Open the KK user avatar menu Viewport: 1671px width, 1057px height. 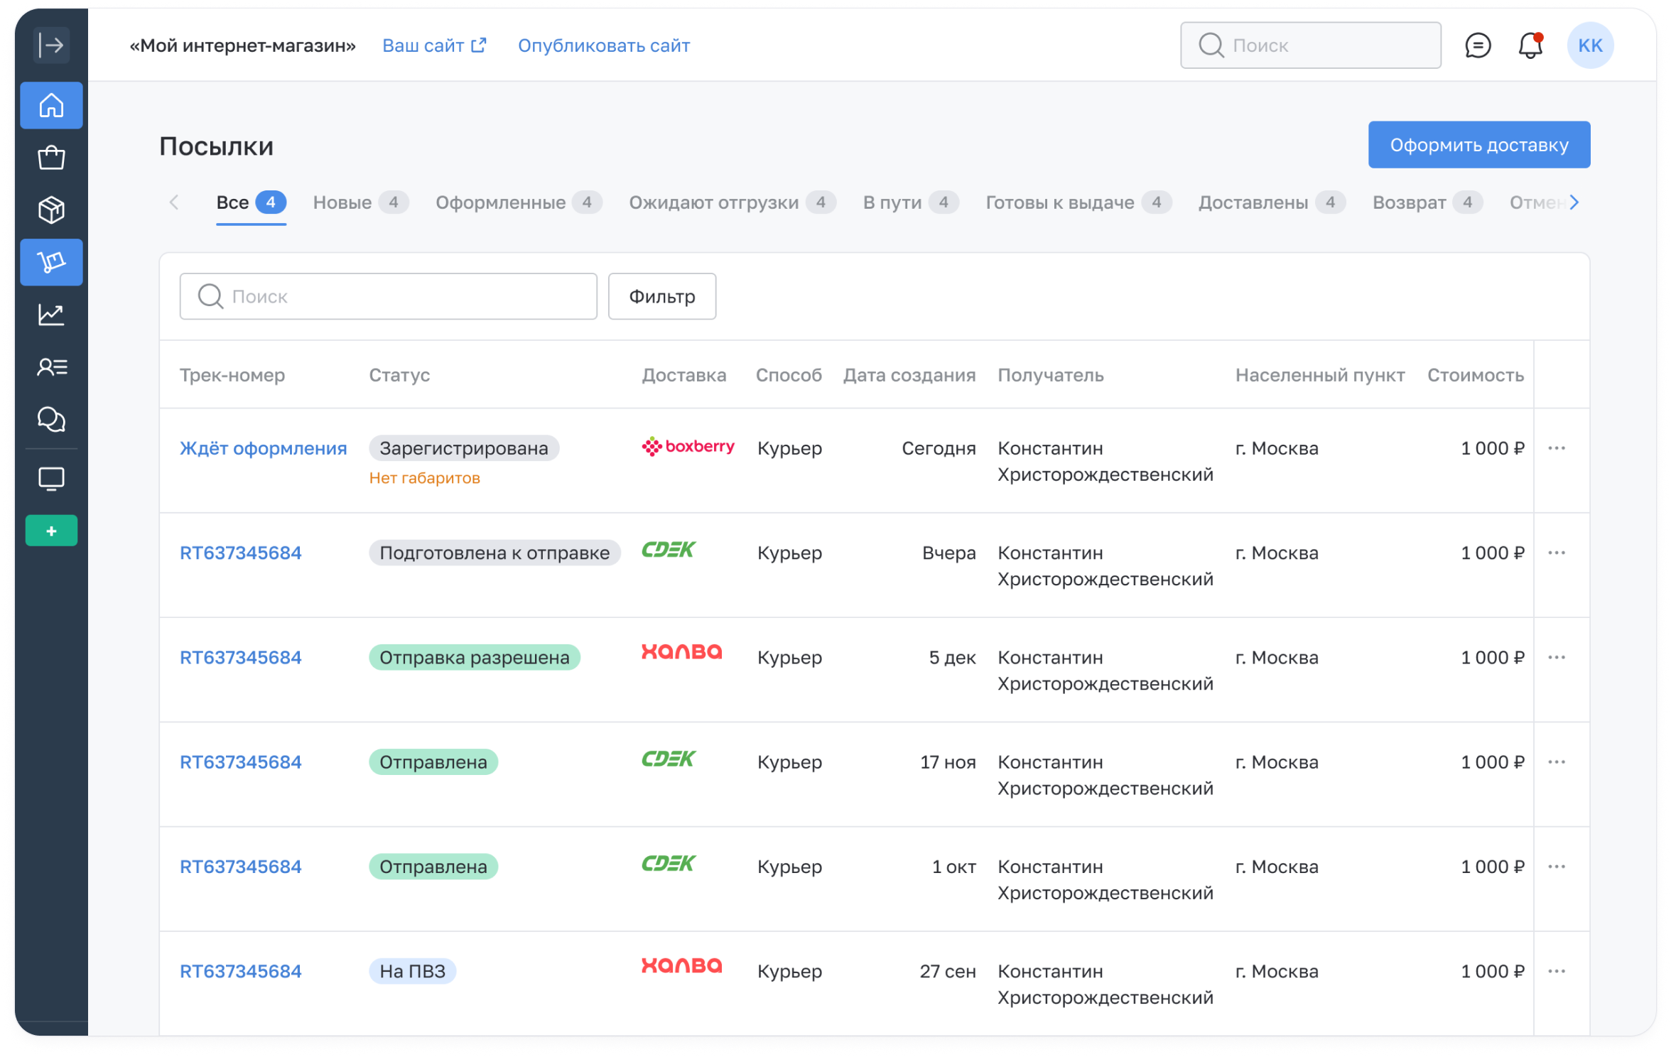1590,45
